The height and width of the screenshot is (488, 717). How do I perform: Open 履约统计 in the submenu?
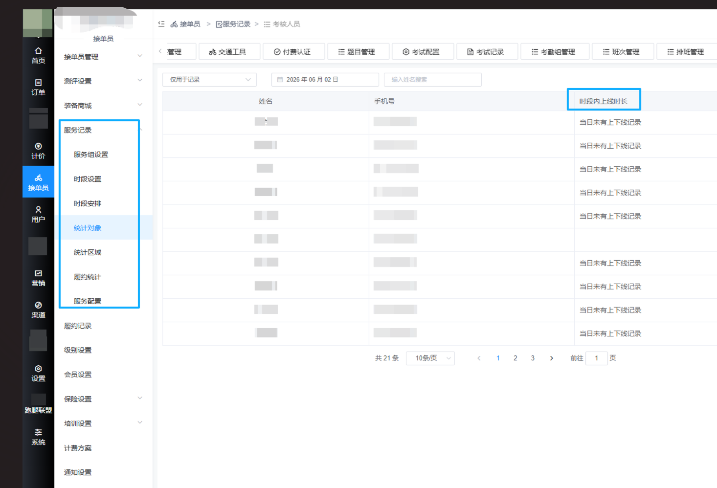pos(88,277)
